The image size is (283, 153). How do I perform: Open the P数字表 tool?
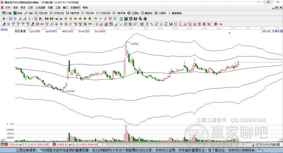[x=73, y=13]
